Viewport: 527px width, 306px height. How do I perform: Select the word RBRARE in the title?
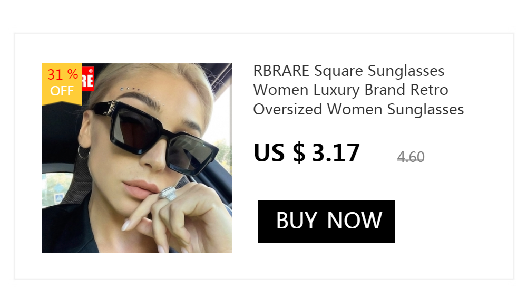click(x=281, y=71)
